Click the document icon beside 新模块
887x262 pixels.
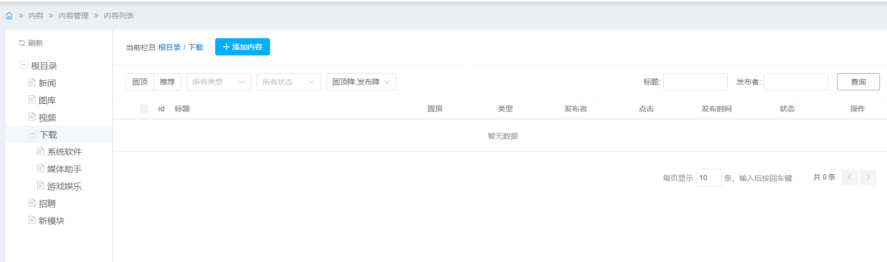pyautogui.click(x=32, y=220)
